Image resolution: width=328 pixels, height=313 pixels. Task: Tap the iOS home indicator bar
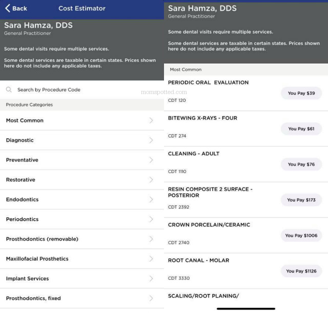pyautogui.click(x=246, y=308)
